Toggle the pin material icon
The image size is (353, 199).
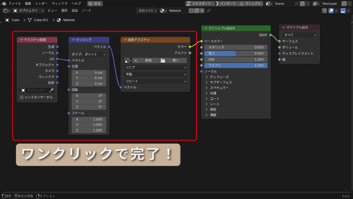[209, 11]
